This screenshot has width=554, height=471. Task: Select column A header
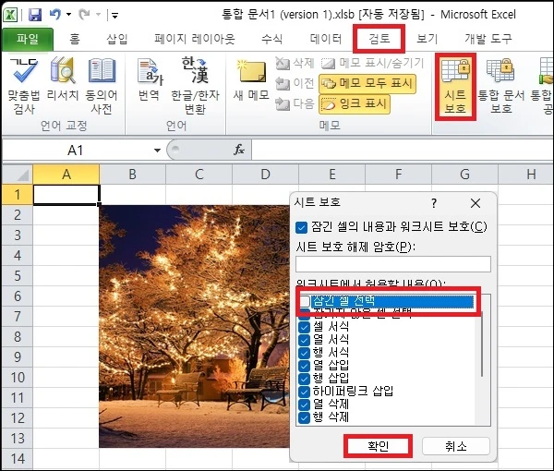tap(66, 175)
